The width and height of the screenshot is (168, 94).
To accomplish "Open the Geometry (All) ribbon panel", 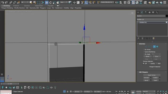I will 34,8.
